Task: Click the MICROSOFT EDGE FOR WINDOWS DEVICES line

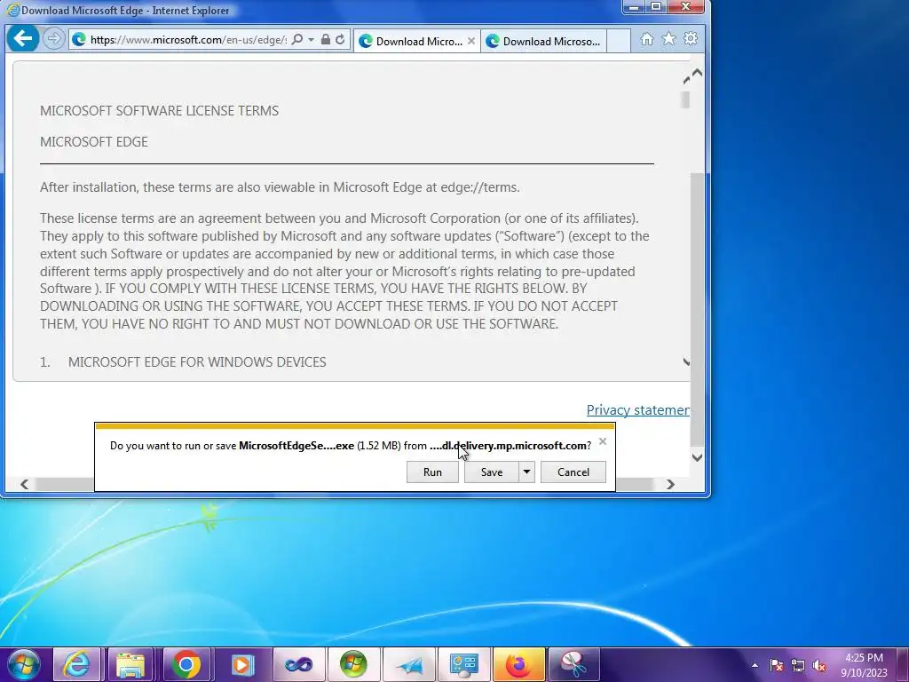Action: click(x=197, y=362)
